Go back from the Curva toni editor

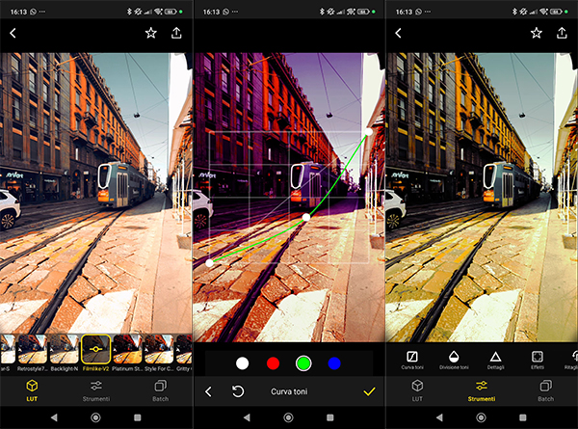208,391
